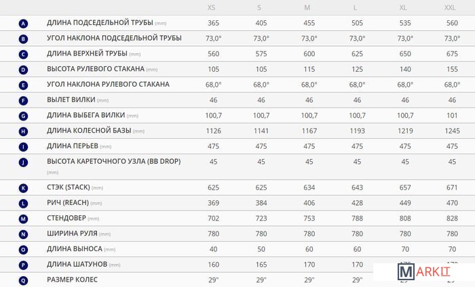Select the circled letter M marker
475x287 pixels.
point(24,219)
